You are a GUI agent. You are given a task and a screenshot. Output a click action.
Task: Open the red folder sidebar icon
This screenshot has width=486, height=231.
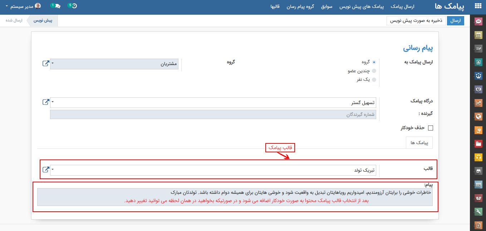click(x=478, y=144)
